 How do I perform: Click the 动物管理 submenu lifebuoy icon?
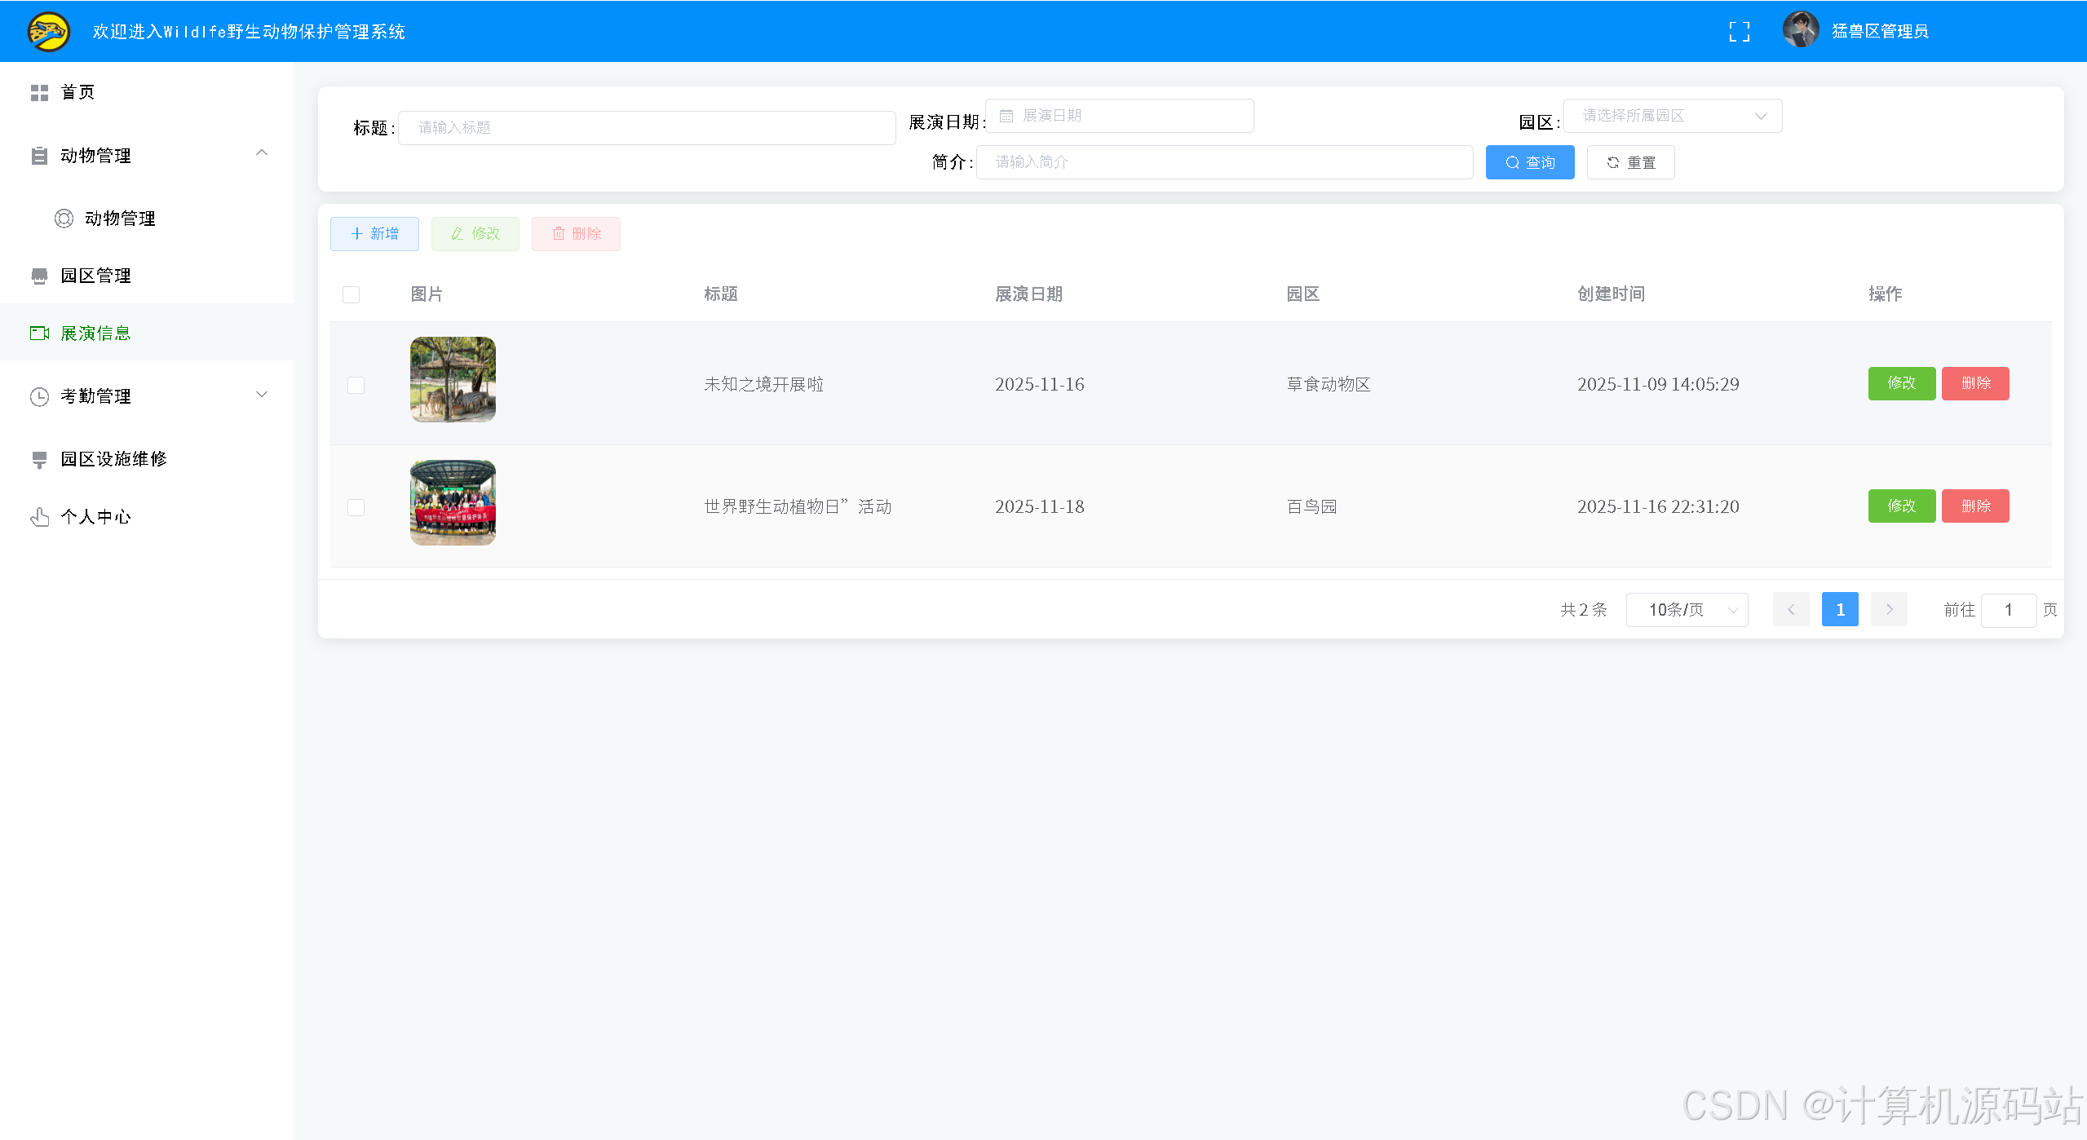[x=64, y=219]
